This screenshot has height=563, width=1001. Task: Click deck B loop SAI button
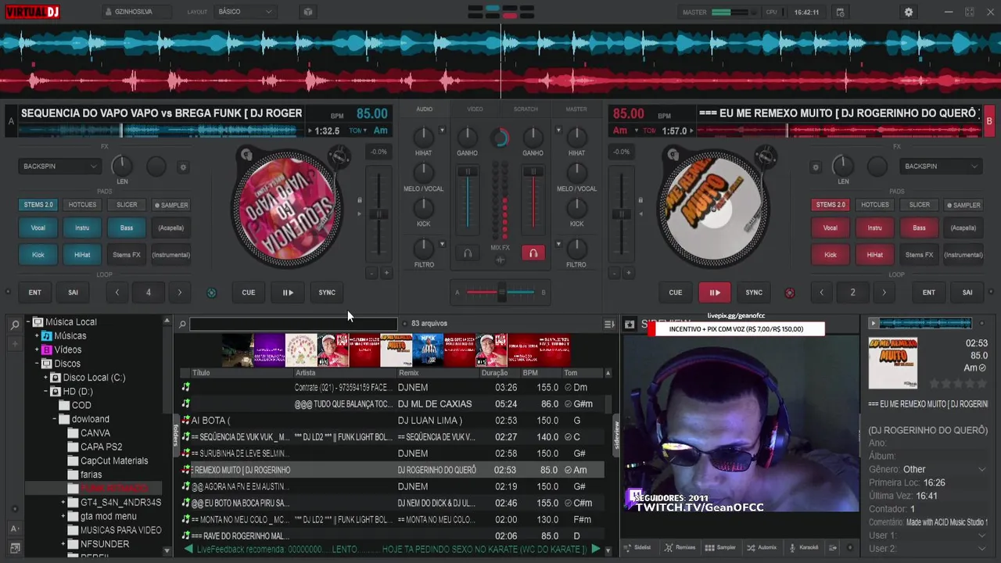pyautogui.click(x=967, y=292)
